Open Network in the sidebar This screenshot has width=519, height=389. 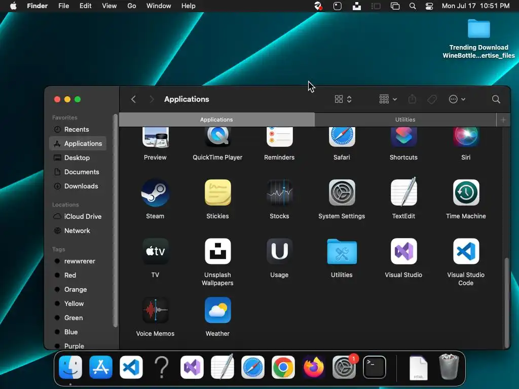78,230
